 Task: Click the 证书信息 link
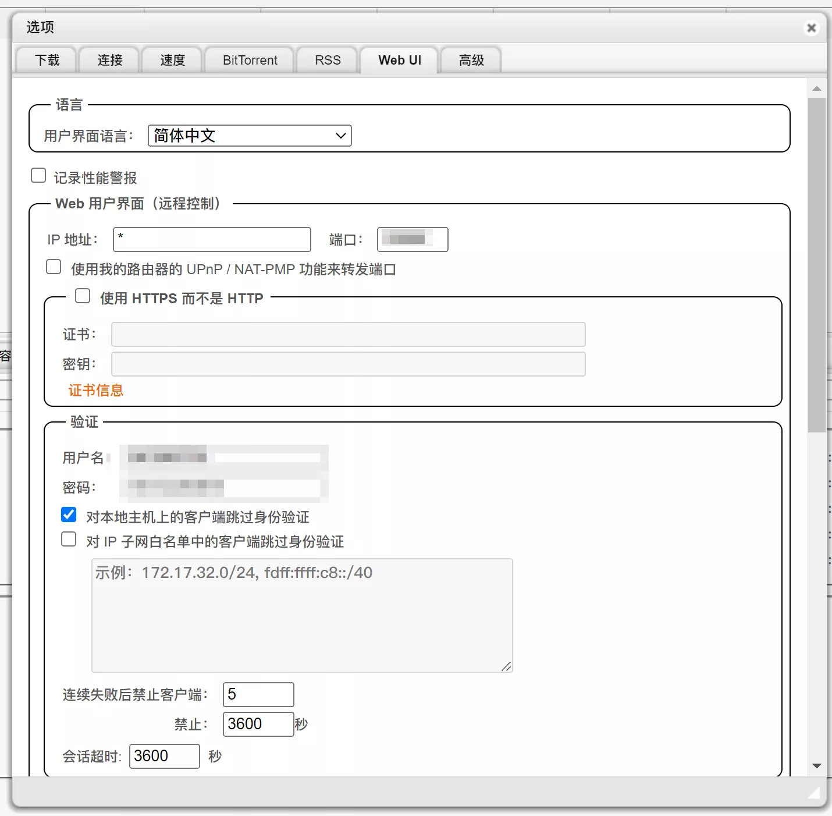coord(96,390)
